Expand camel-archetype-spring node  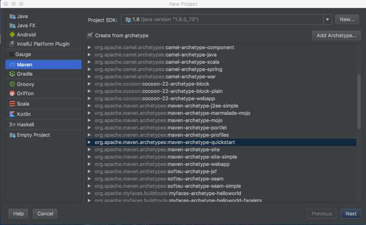(x=89, y=69)
